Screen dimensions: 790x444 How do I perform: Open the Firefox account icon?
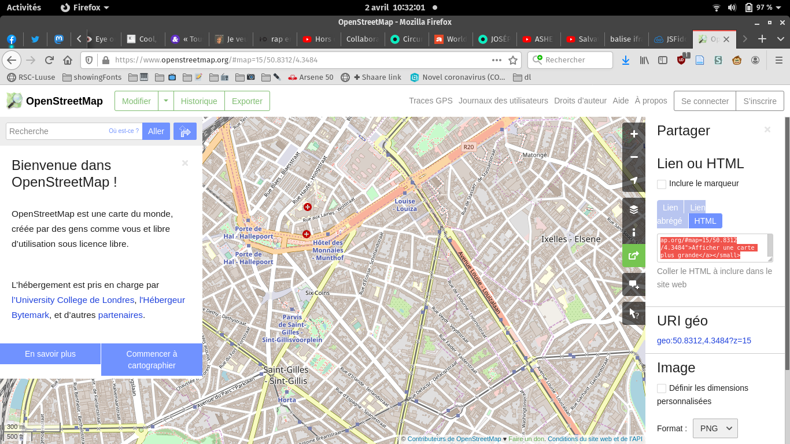(x=755, y=60)
